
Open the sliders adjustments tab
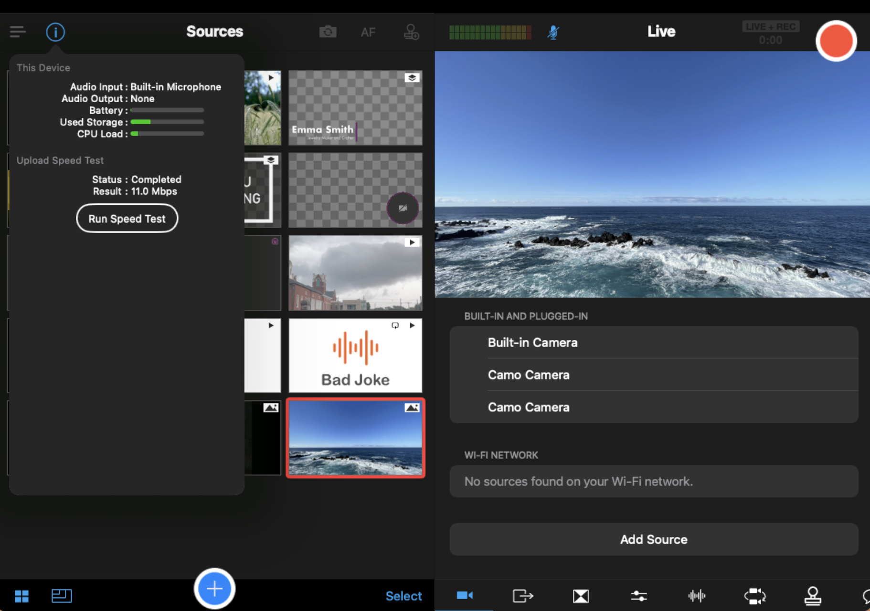pyautogui.click(x=638, y=596)
